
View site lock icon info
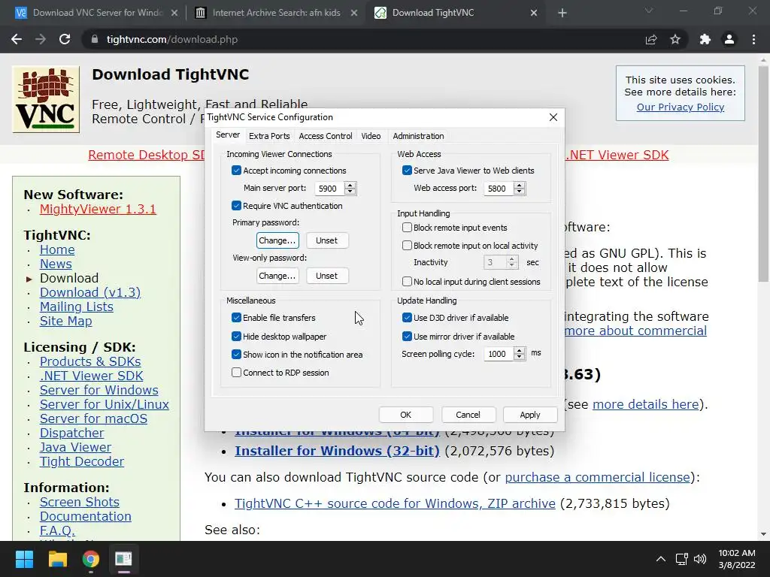[95, 39]
